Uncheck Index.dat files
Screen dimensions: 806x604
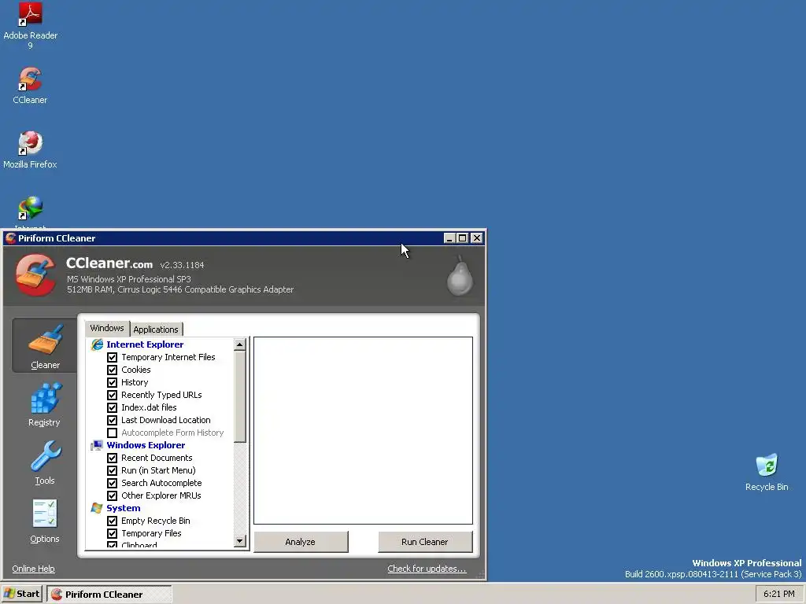(112, 408)
